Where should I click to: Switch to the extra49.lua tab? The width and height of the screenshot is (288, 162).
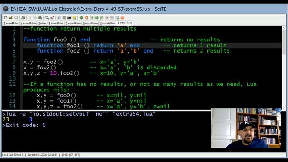point(11,23)
